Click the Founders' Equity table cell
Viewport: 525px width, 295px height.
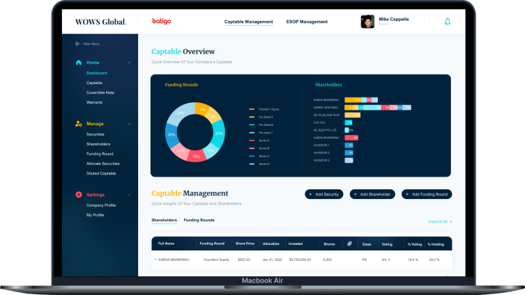coord(216,260)
